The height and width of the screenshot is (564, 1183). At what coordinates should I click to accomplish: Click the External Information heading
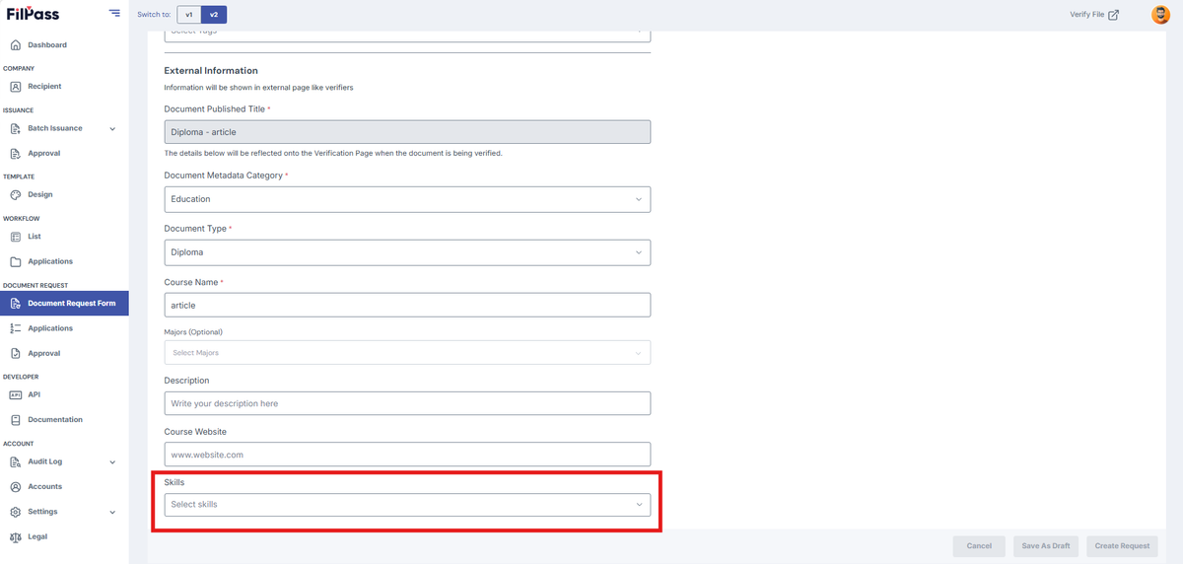click(211, 71)
